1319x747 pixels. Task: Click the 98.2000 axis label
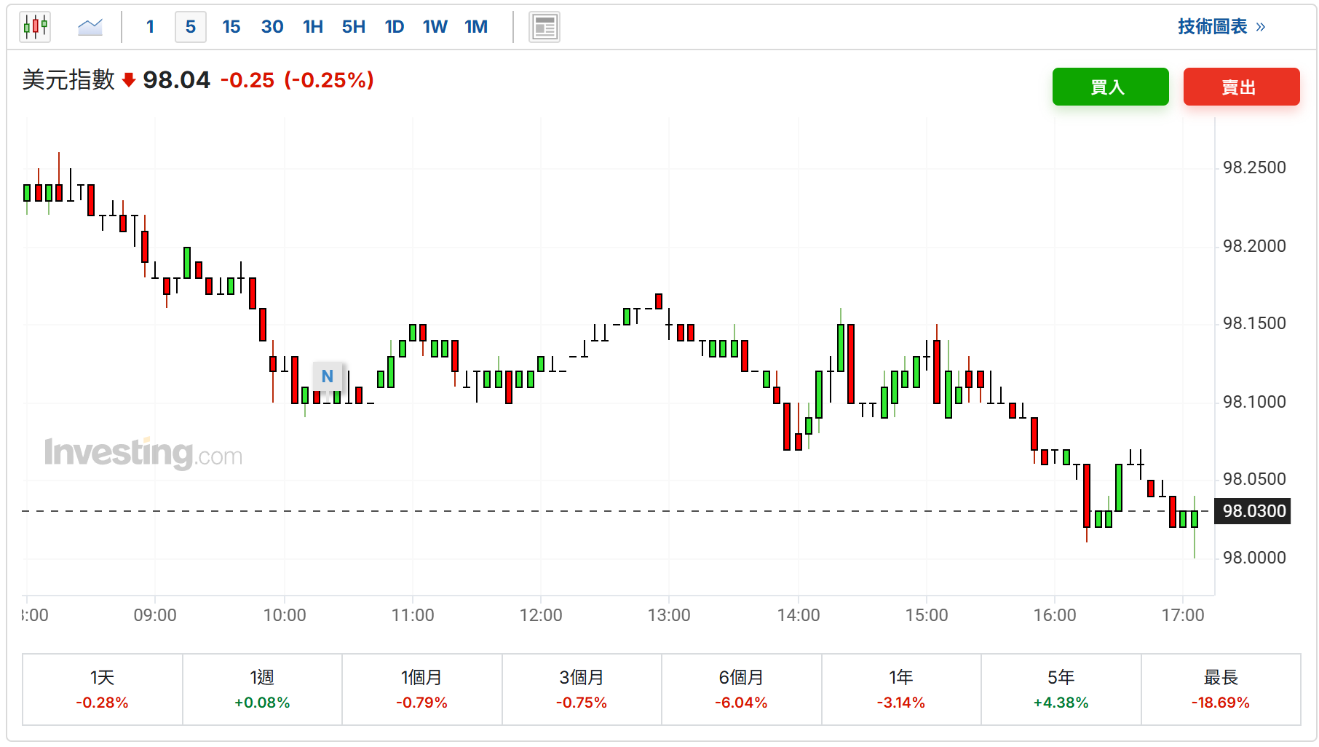[1254, 246]
